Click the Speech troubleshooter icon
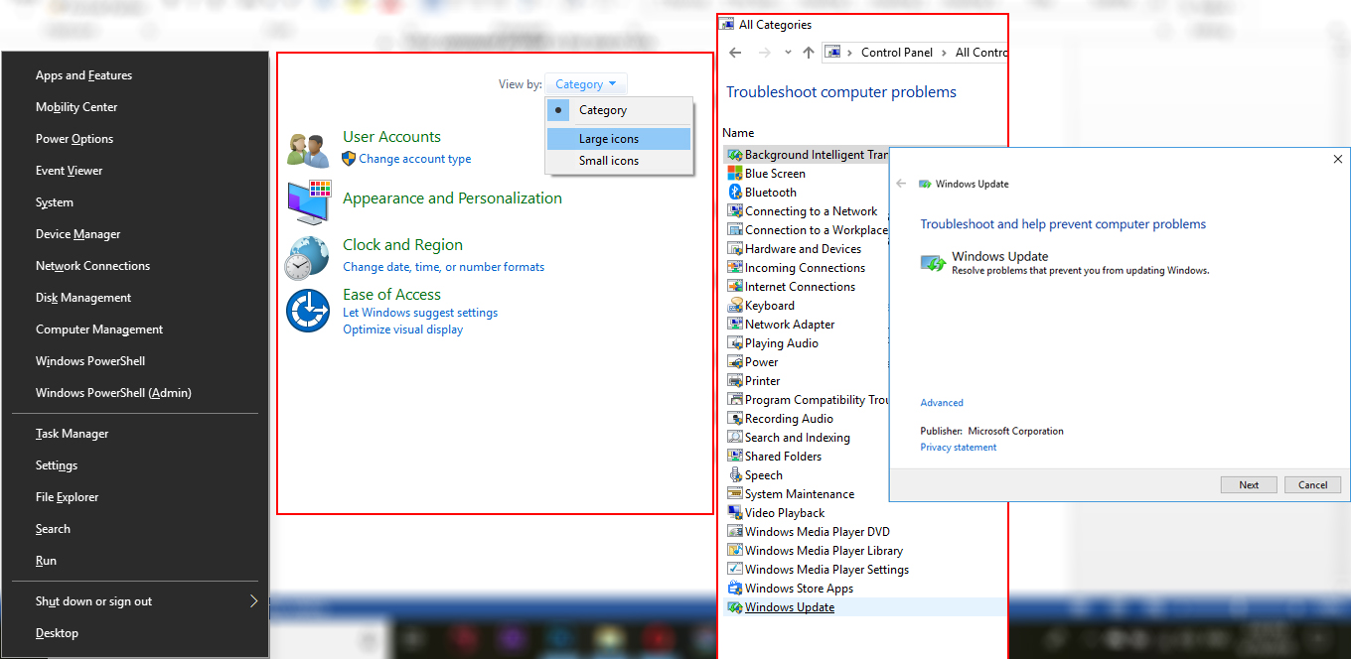The height and width of the screenshot is (659, 1351). pos(735,475)
